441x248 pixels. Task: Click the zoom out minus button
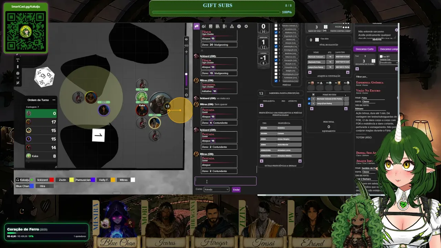coord(186,89)
